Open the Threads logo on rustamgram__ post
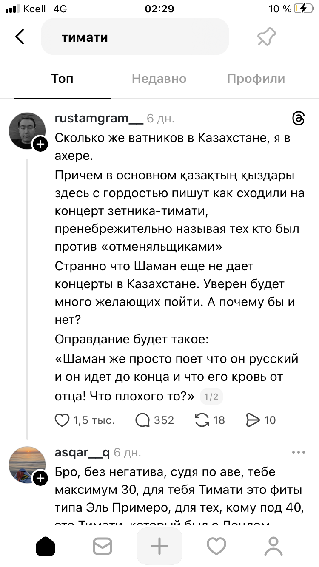 click(x=299, y=119)
